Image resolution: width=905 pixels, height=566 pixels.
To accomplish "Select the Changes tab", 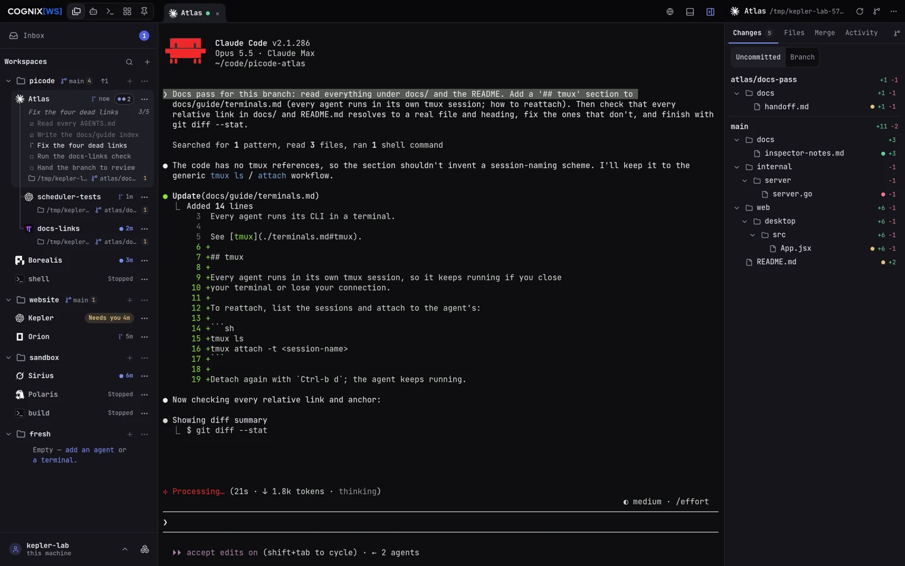I will (x=752, y=33).
